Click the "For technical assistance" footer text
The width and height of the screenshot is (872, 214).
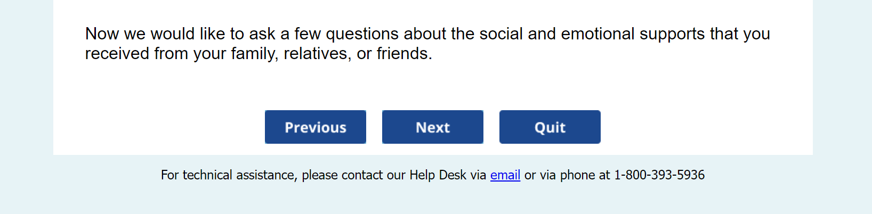point(228,175)
